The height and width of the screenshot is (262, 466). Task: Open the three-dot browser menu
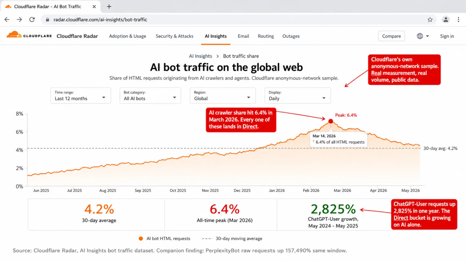[459, 20]
